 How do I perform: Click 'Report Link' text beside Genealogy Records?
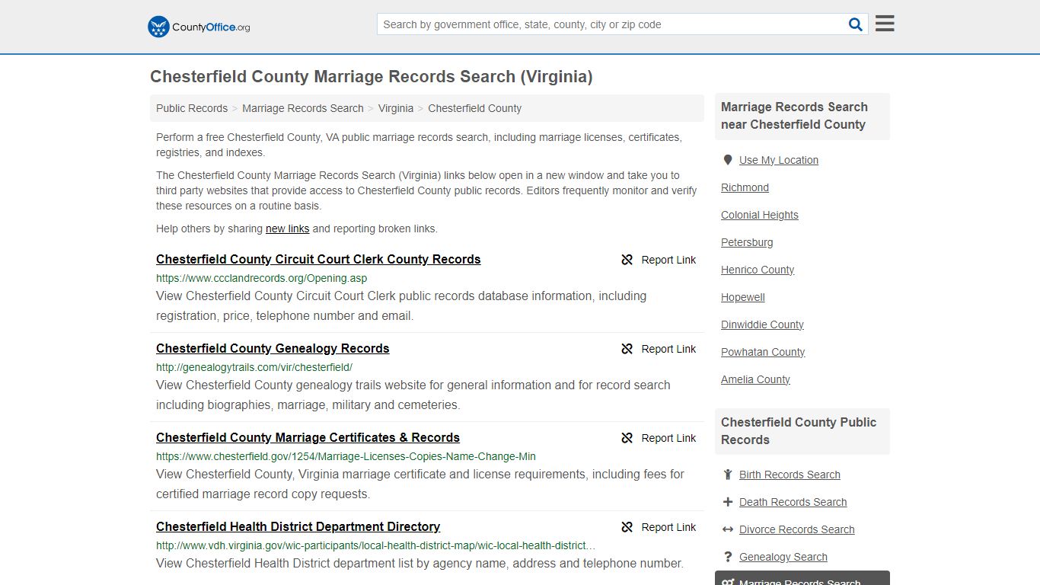(x=668, y=349)
